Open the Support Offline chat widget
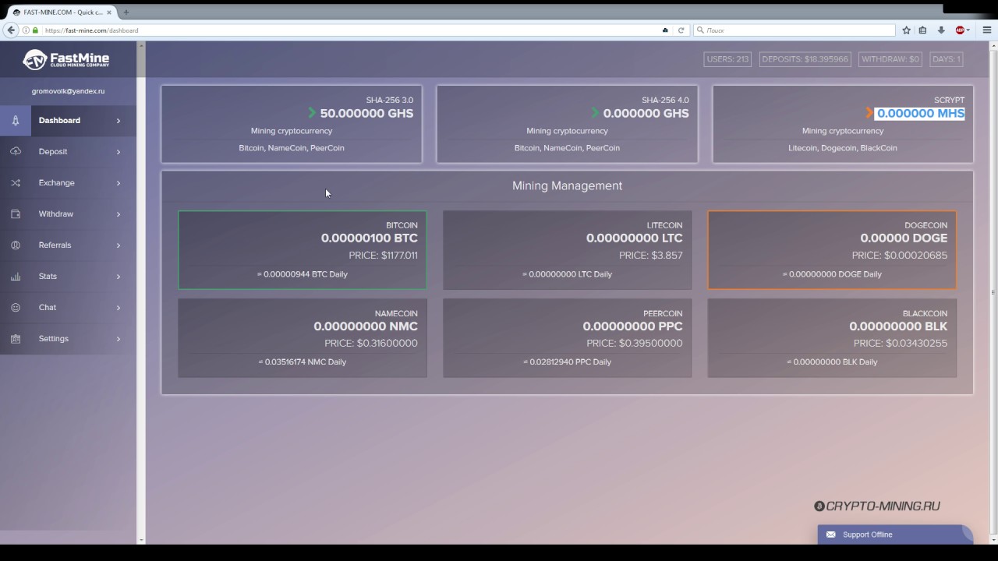Image resolution: width=998 pixels, height=561 pixels. [x=895, y=535]
